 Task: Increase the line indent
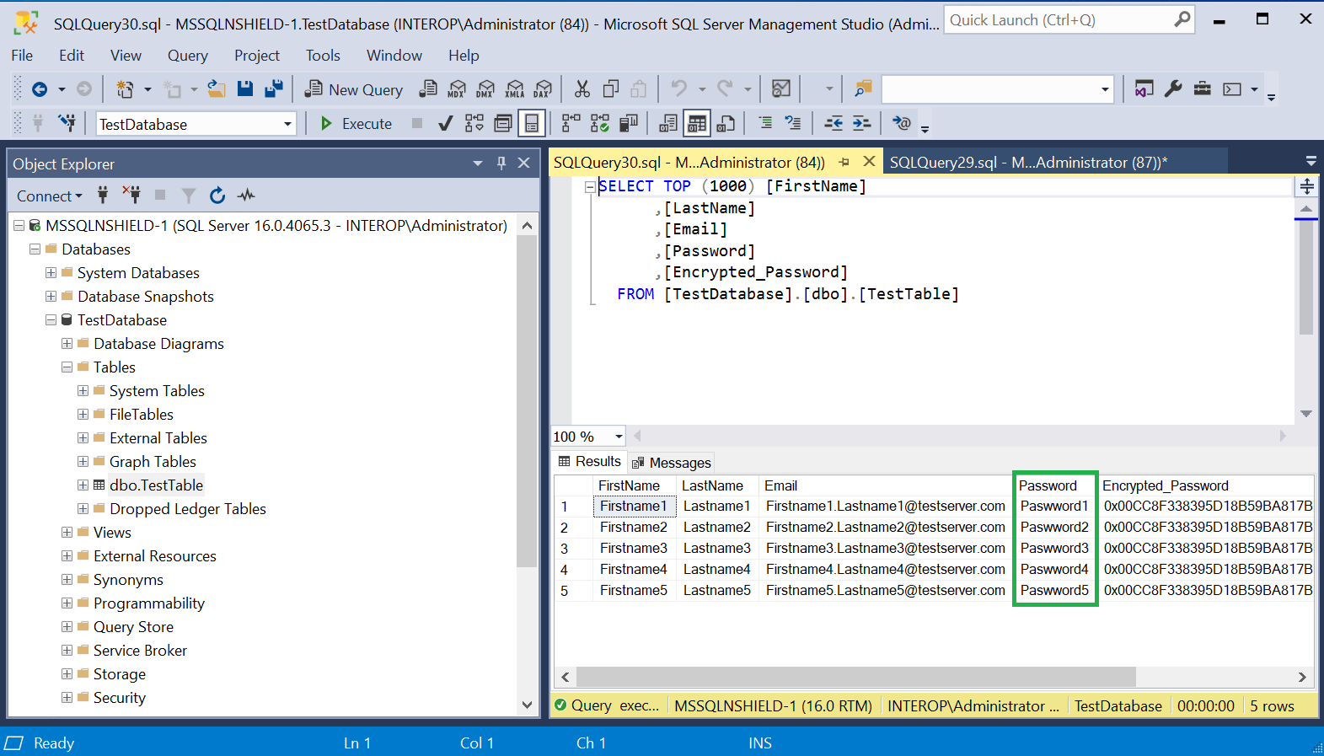[861, 123]
